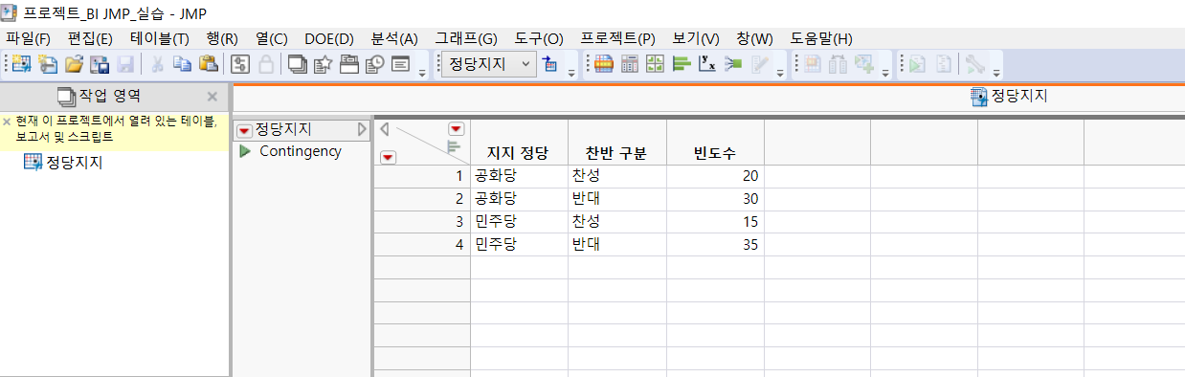The image size is (1185, 377).
Task: Open red triangle menu beside 정당지지 panel
Action: (245, 130)
